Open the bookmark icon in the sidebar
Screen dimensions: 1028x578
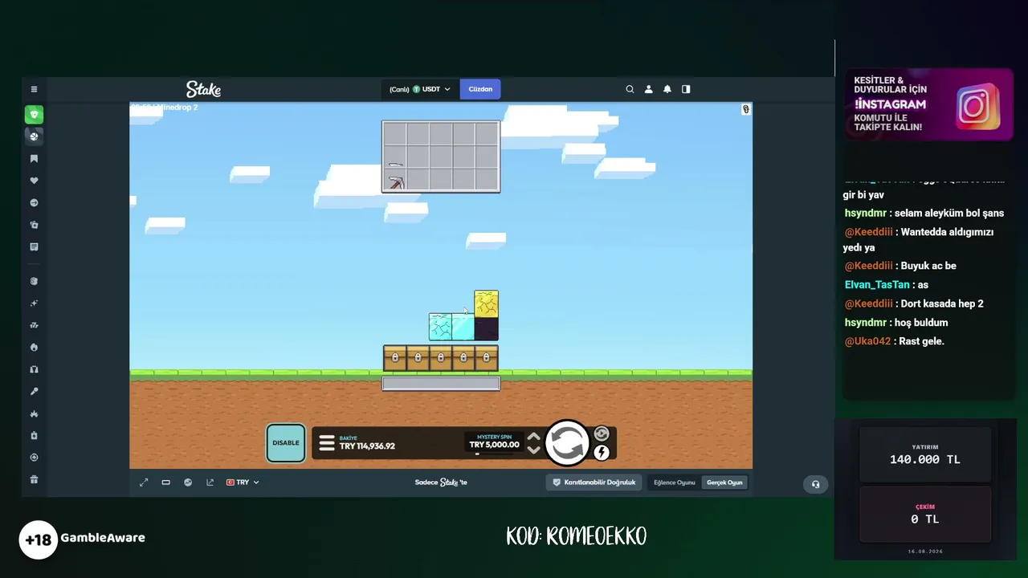pos(34,159)
